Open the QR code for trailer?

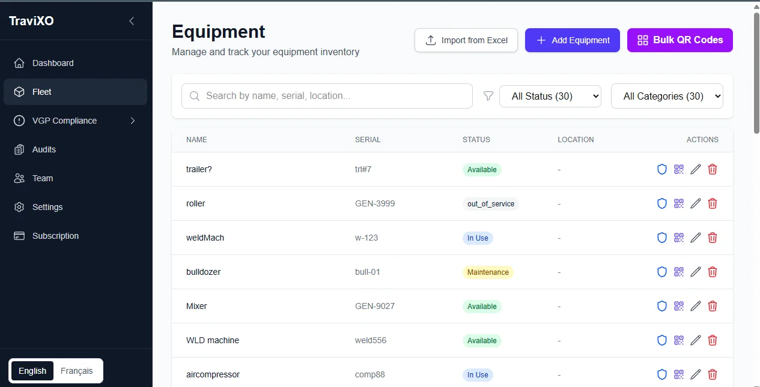point(679,169)
